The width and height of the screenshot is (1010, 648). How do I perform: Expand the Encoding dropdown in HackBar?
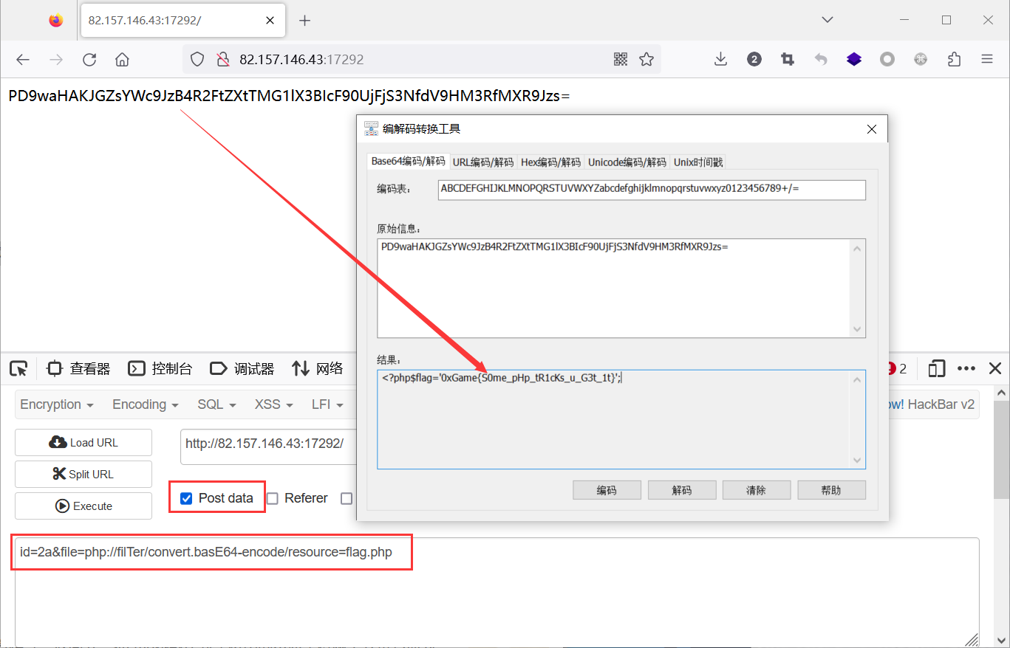click(146, 404)
